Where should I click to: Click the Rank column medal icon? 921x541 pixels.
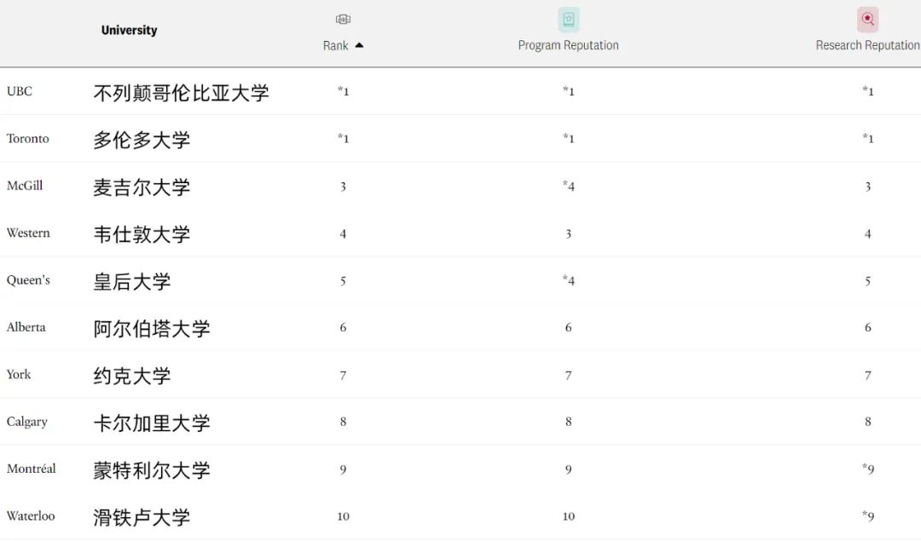342,18
